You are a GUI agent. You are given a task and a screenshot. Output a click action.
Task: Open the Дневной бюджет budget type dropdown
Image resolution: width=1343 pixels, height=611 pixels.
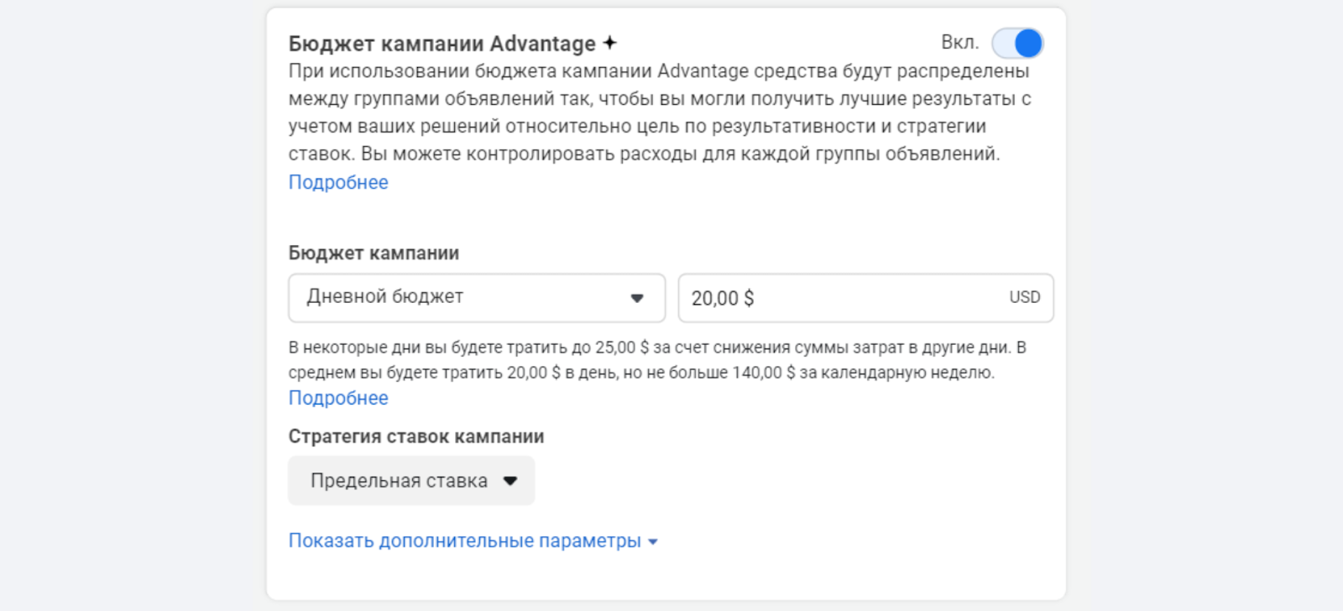(x=476, y=298)
